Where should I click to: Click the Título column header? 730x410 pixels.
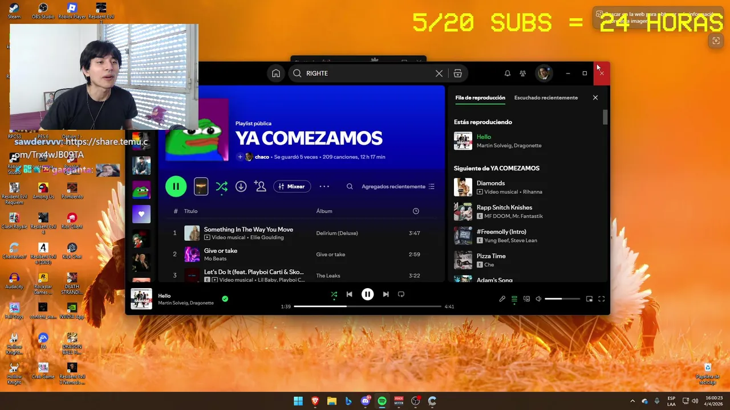pos(190,211)
